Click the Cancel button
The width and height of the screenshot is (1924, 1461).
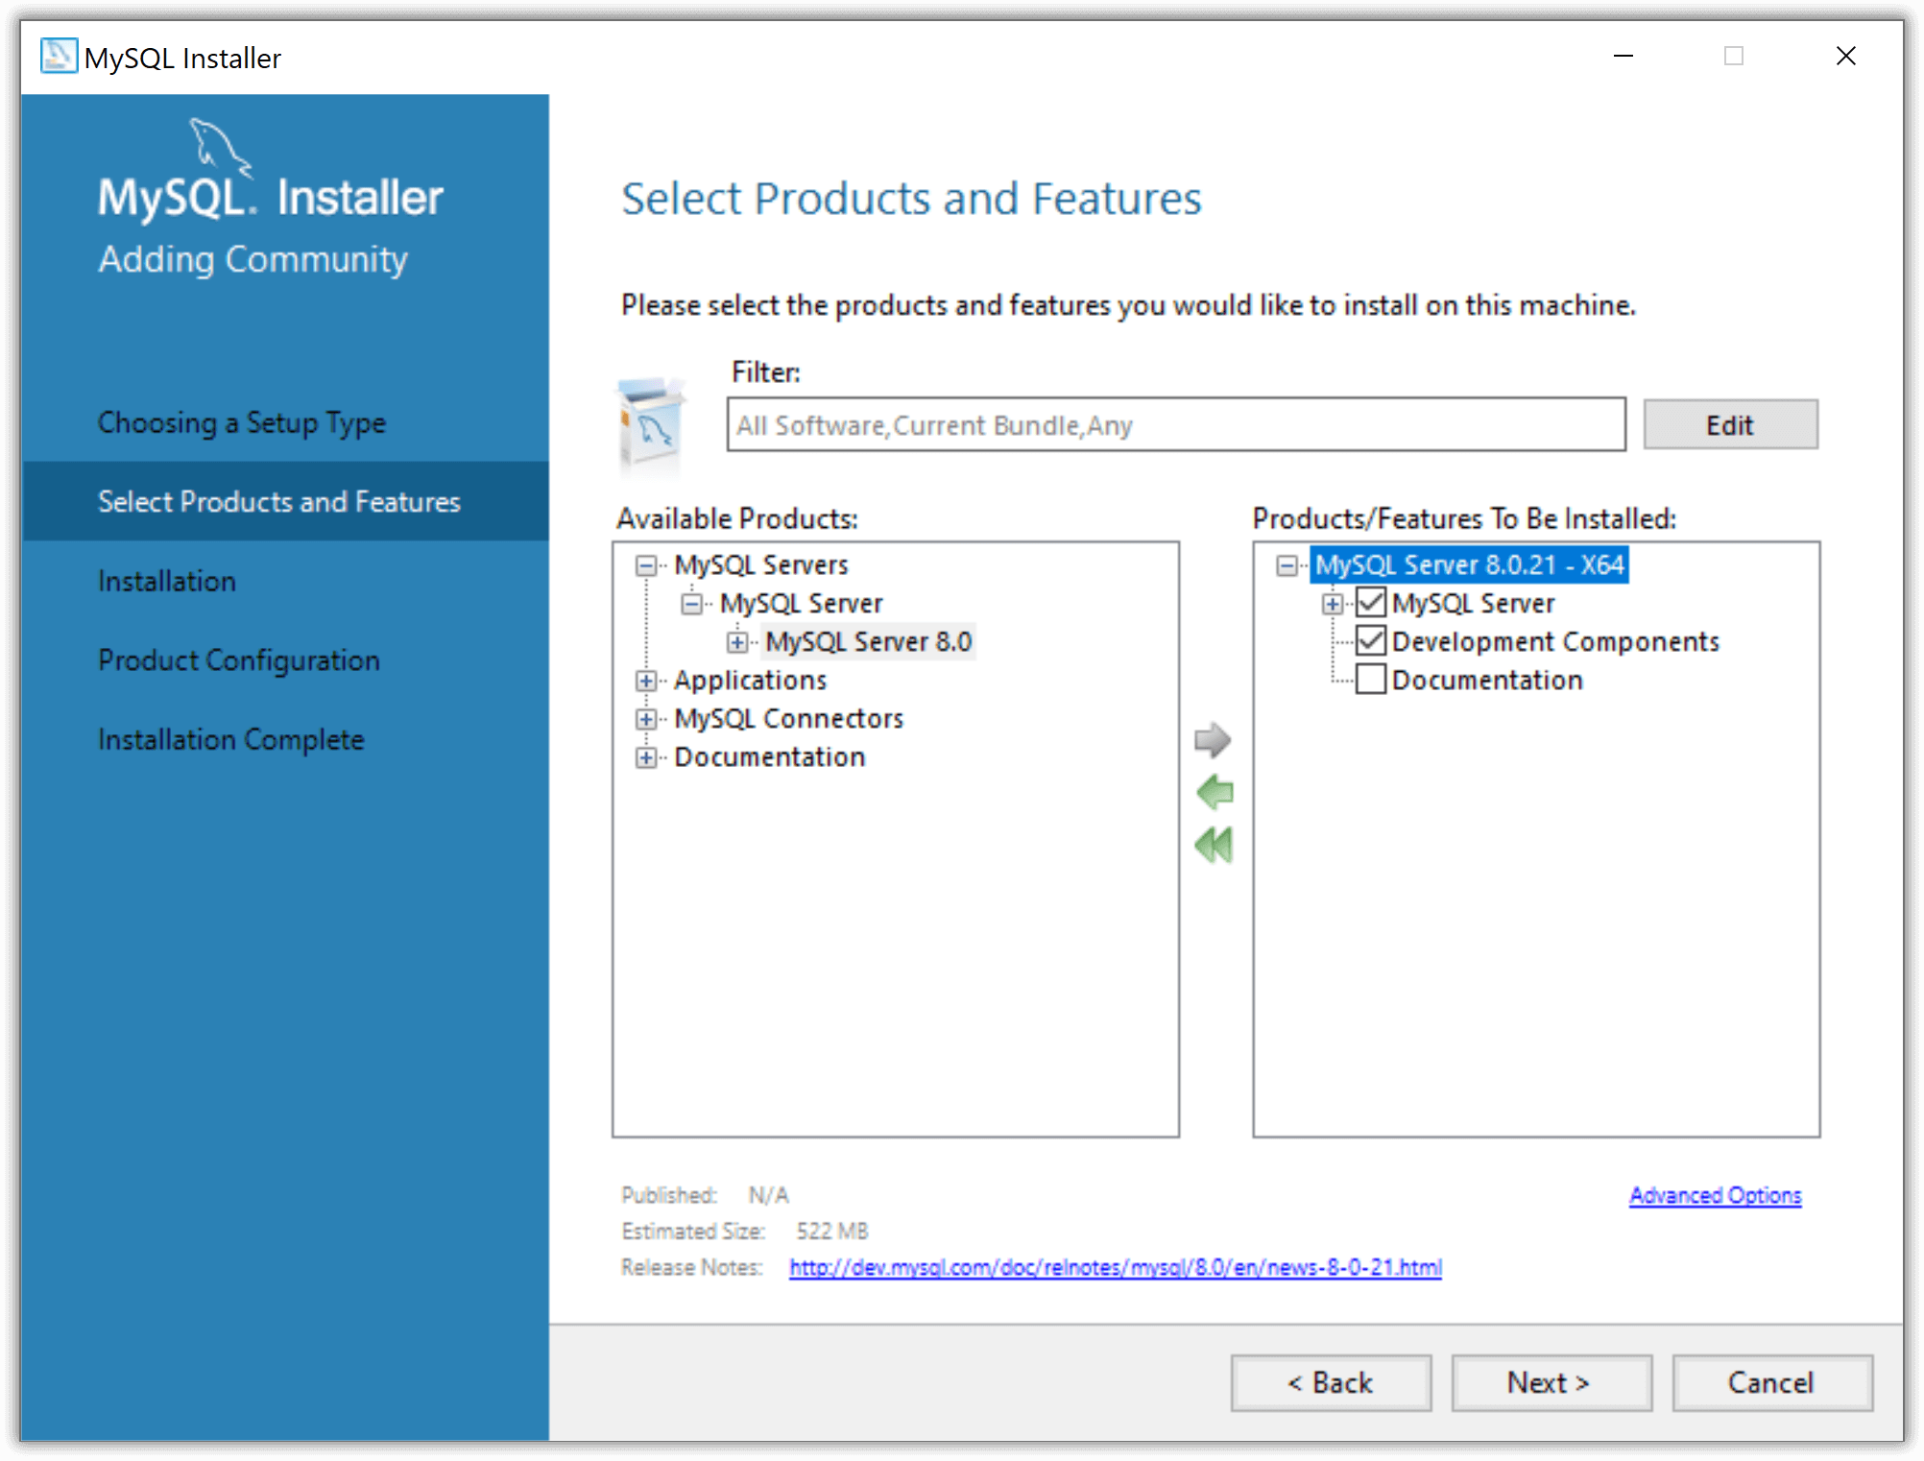[1772, 1382]
